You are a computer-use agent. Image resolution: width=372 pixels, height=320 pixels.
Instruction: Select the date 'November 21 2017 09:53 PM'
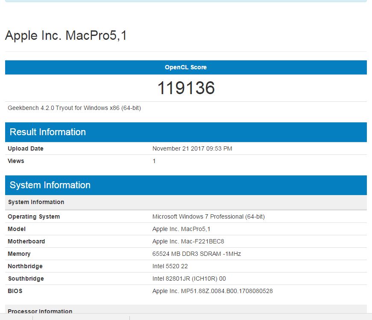192,148
